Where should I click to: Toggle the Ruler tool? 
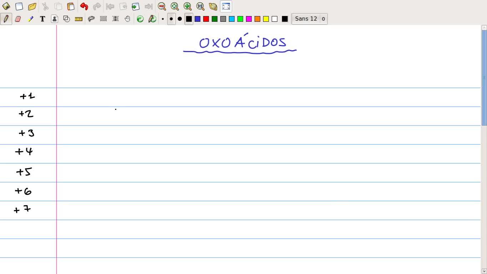pos(79,19)
